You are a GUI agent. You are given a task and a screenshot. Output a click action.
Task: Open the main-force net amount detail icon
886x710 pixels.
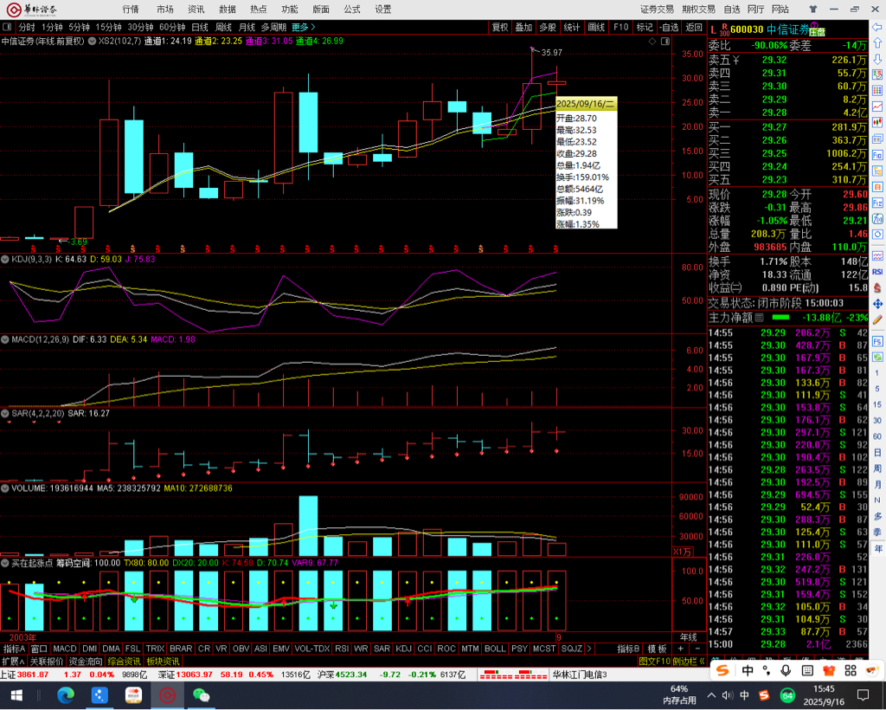tap(760, 318)
